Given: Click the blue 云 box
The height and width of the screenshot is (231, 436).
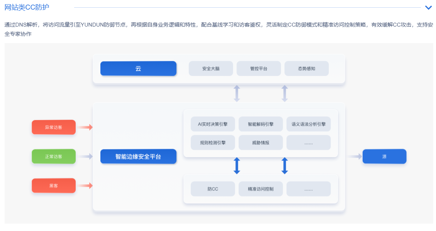Looking at the screenshot, I should (138, 69).
